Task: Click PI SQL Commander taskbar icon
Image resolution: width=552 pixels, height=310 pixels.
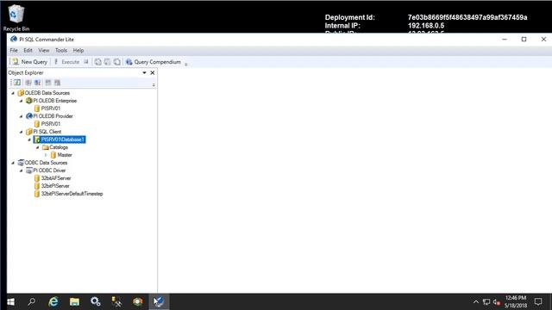Action: (x=159, y=302)
